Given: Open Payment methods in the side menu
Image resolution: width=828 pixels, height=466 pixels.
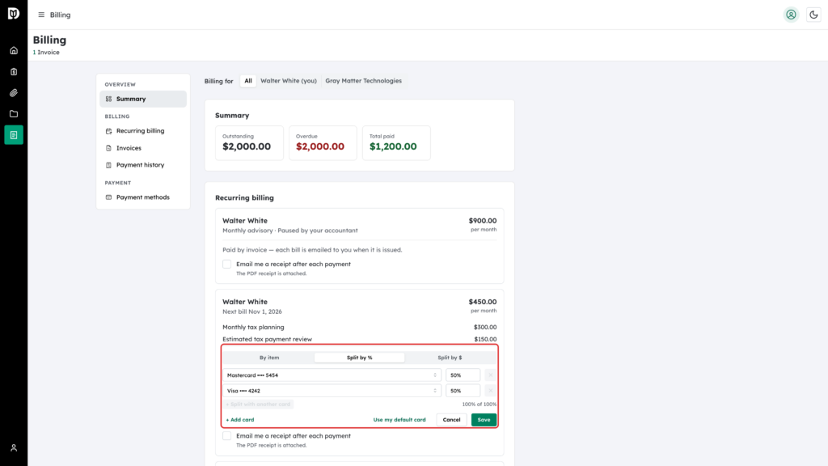Looking at the screenshot, I should point(143,197).
